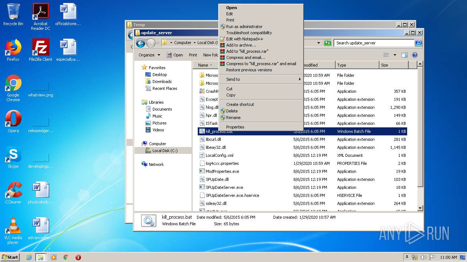
Task: Sort by Type column header
Action: (357, 65)
